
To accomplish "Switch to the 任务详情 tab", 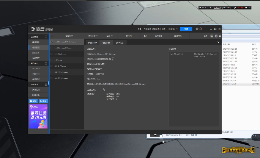I will point(106,43).
